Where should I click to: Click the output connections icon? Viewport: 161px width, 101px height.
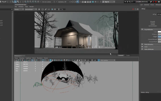click(75, 2)
